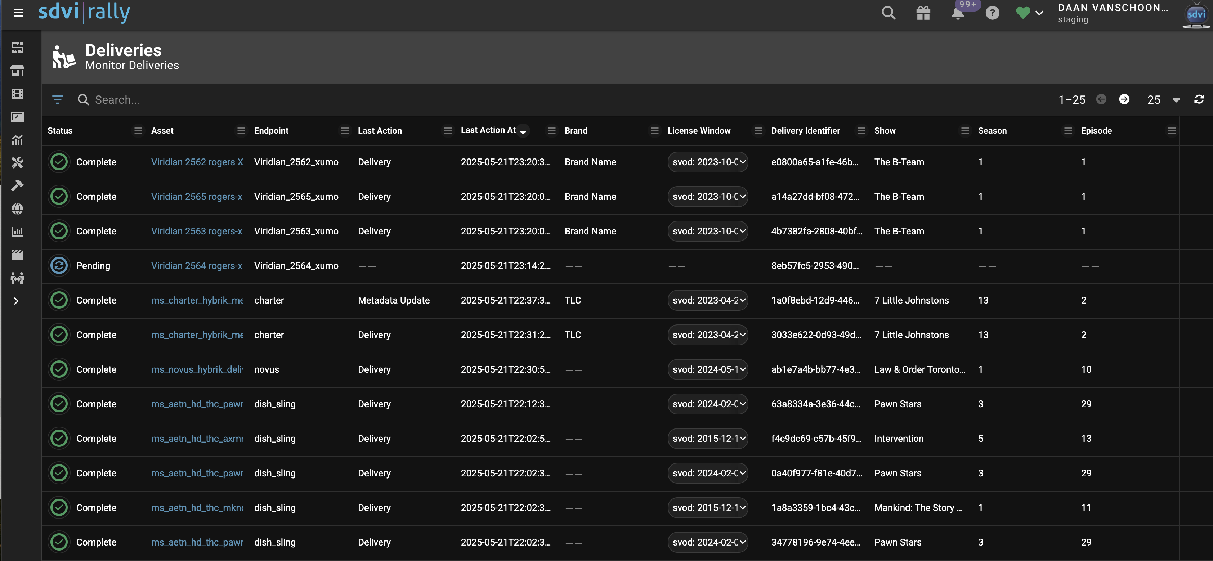The image size is (1213, 561).
Task: Refresh the deliveries list
Action: (x=1199, y=99)
